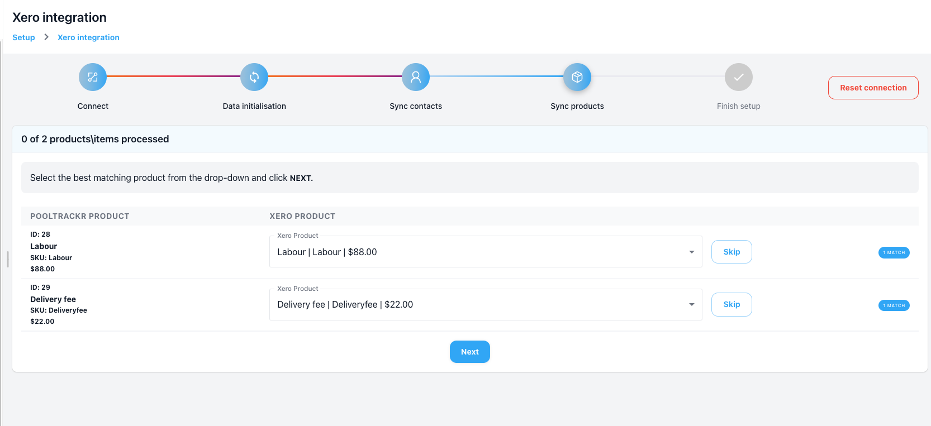931x426 pixels.
Task: Select the Sync contacts step label
Action: 416,106
